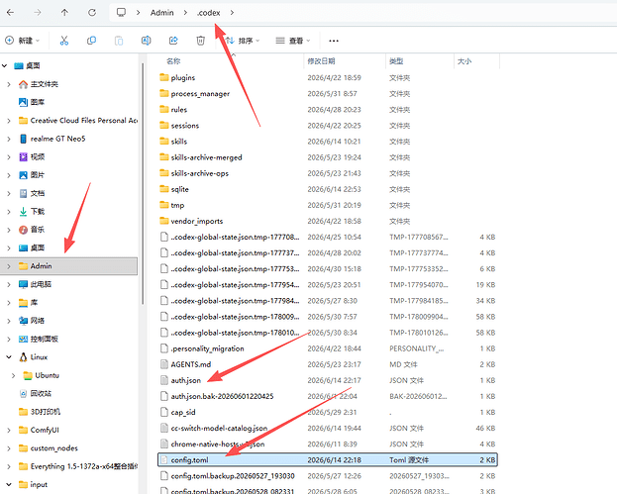Select cc-switch-model-catalog.json file
Image resolution: width=617 pixels, height=494 pixels.
pos(219,428)
